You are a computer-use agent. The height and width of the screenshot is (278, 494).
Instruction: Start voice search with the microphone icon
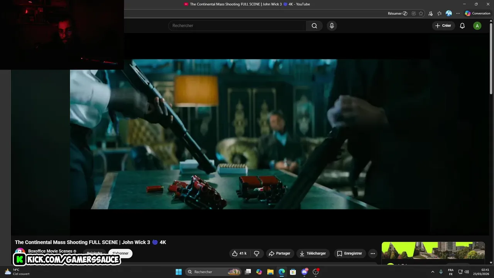(x=332, y=26)
